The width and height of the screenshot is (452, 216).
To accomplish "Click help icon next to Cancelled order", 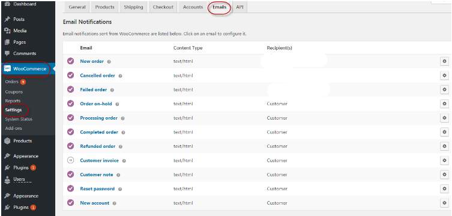I will click(120, 76).
